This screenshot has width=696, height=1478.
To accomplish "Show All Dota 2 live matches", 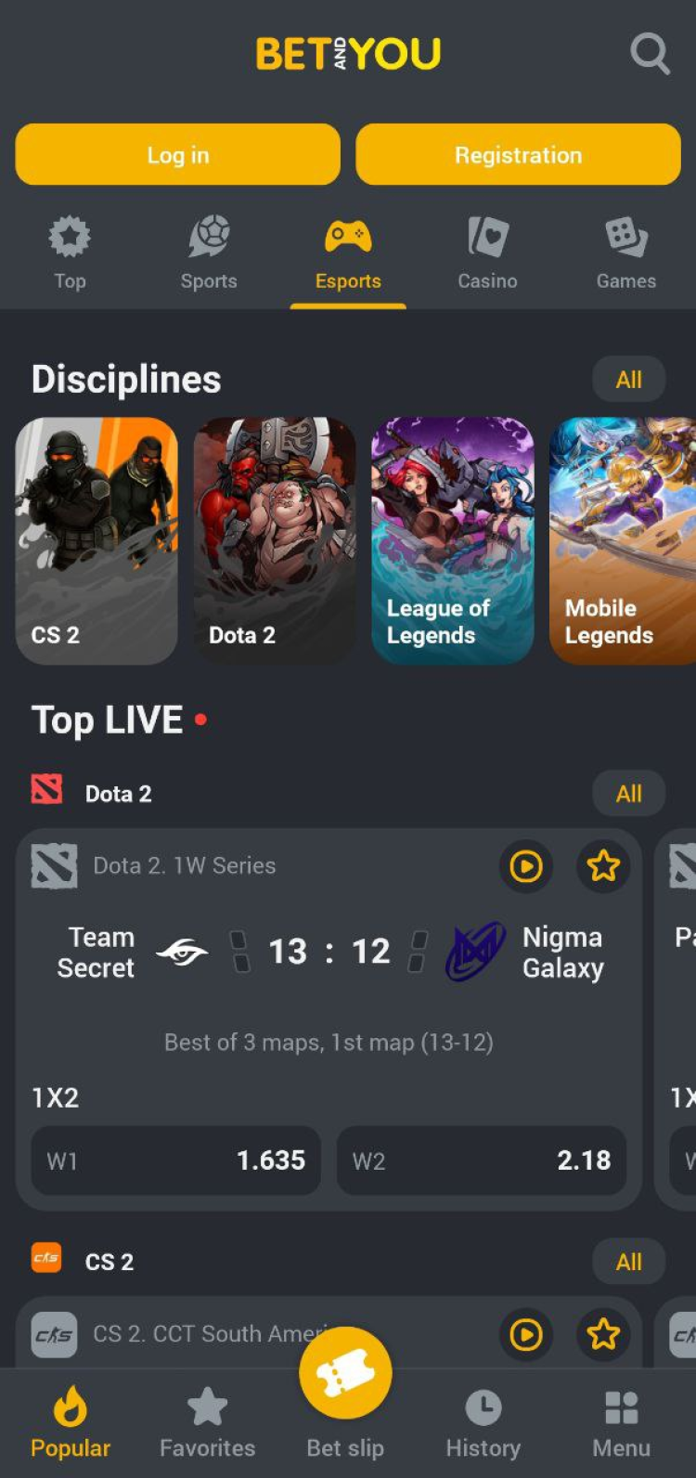I will pyautogui.click(x=629, y=794).
